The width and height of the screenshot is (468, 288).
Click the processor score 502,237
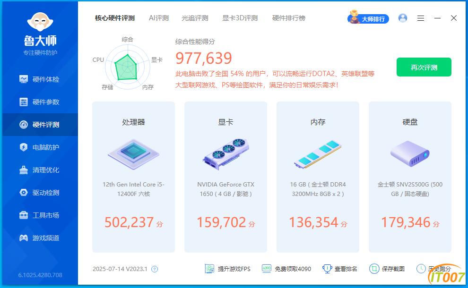tap(129, 222)
